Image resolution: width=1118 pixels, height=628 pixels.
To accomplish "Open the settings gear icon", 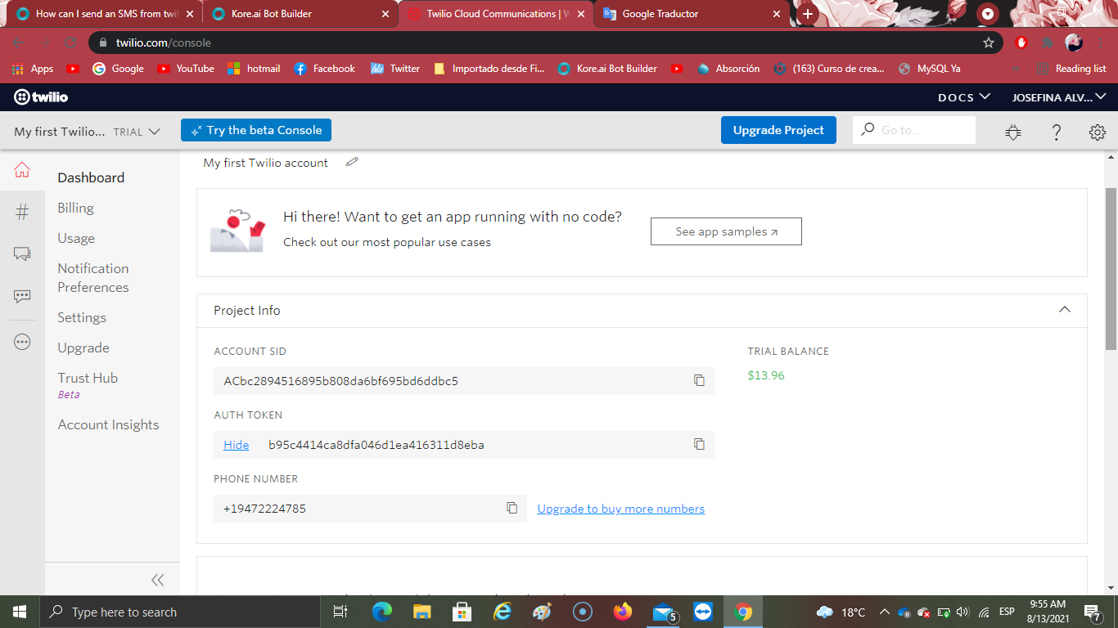I will click(x=1098, y=132).
